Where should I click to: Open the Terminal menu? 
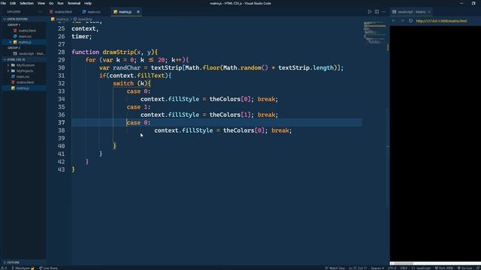74,3
